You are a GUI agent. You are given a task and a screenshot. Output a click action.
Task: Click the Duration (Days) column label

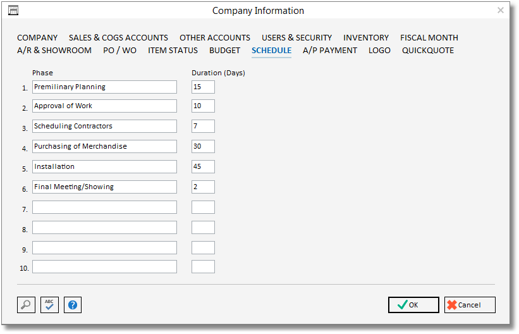219,73
